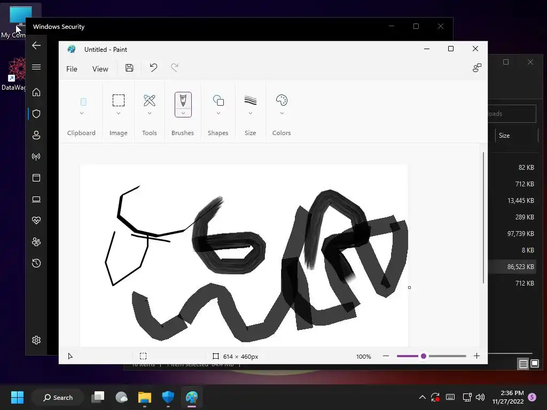
Task: Expand the Shapes dropdown chevron
Action: click(218, 113)
